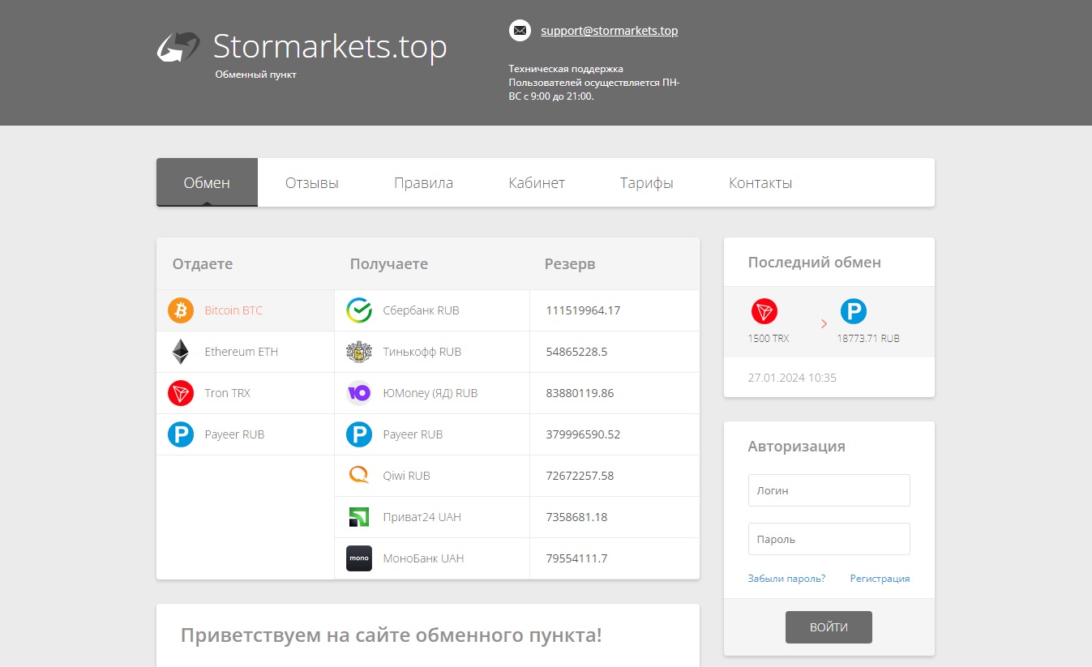Click support@stormarkets.top email link
1092x667 pixels.
pos(610,31)
